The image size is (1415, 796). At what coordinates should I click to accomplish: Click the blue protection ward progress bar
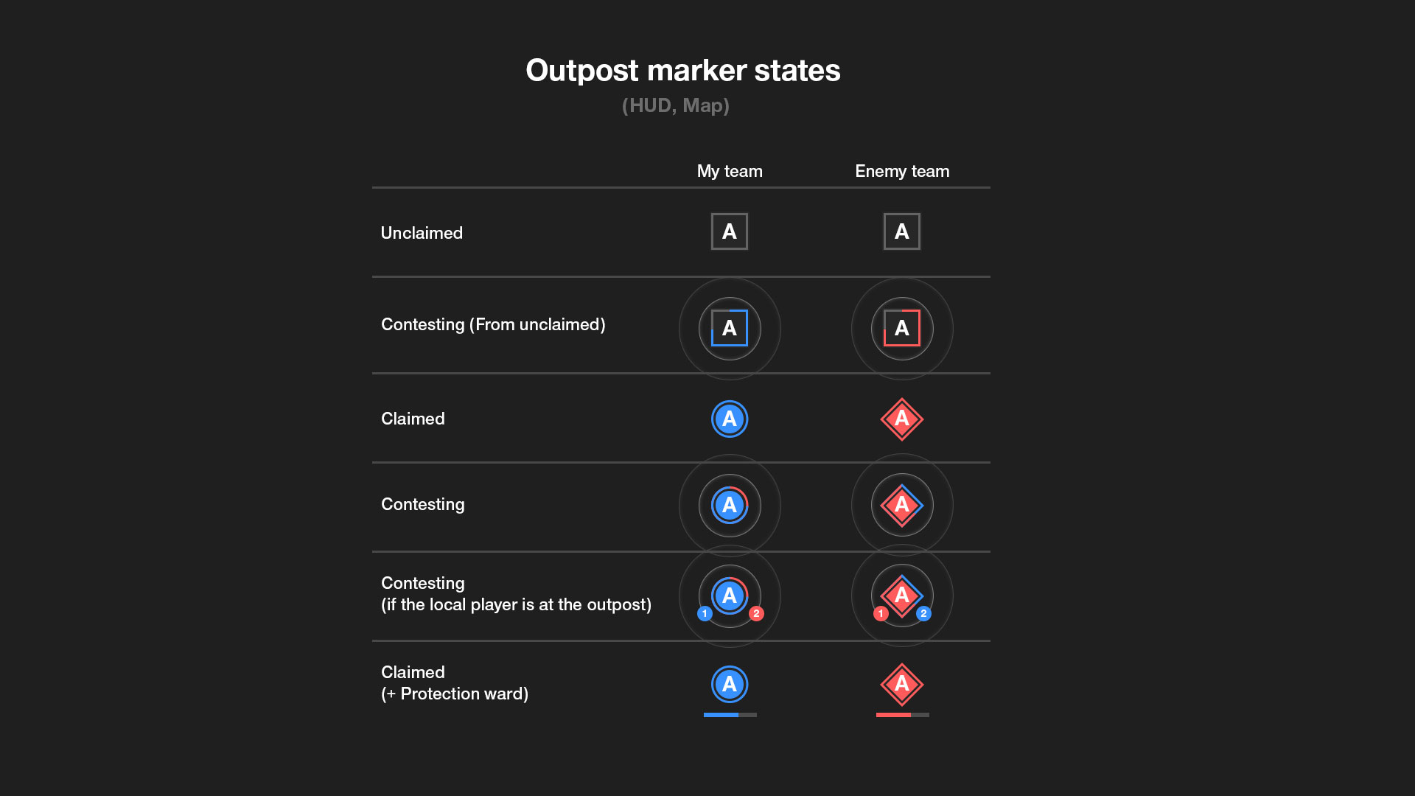click(730, 715)
